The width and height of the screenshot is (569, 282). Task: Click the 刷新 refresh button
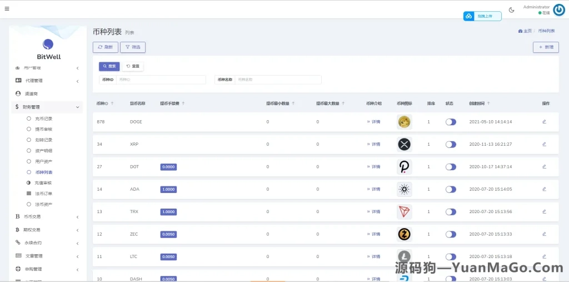[106, 47]
